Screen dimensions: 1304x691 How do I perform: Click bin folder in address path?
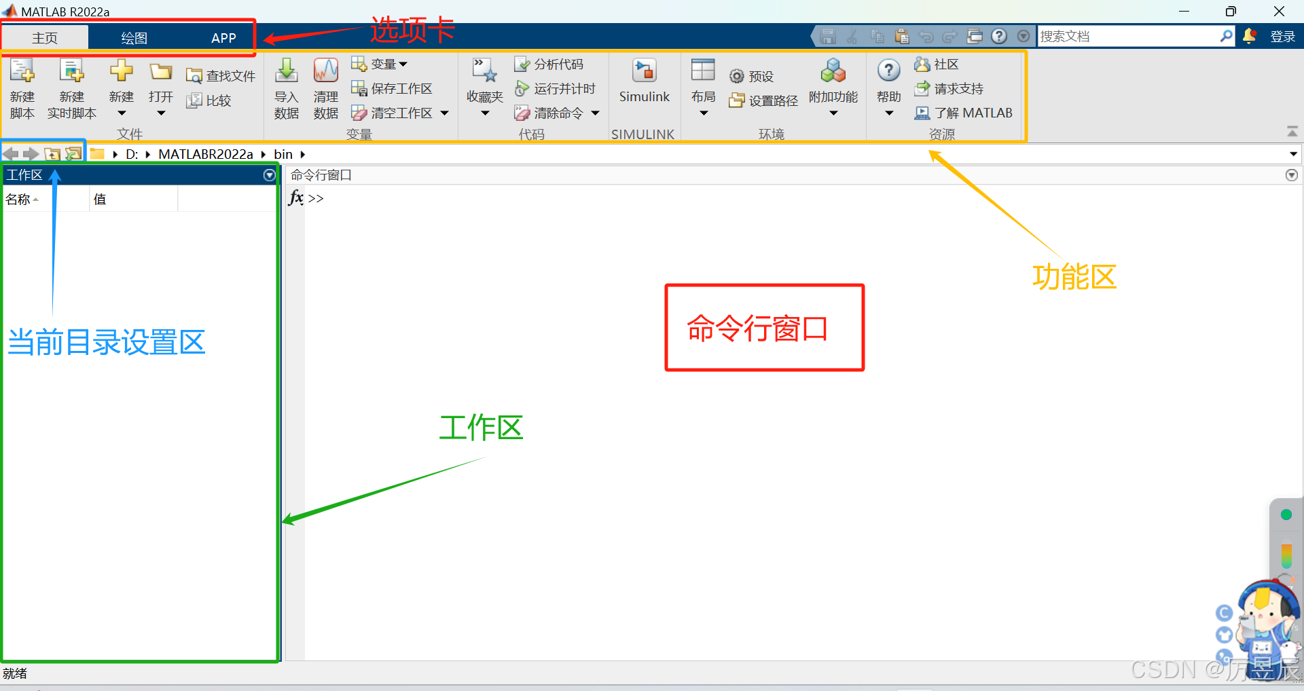pyautogui.click(x=283, y=154)
